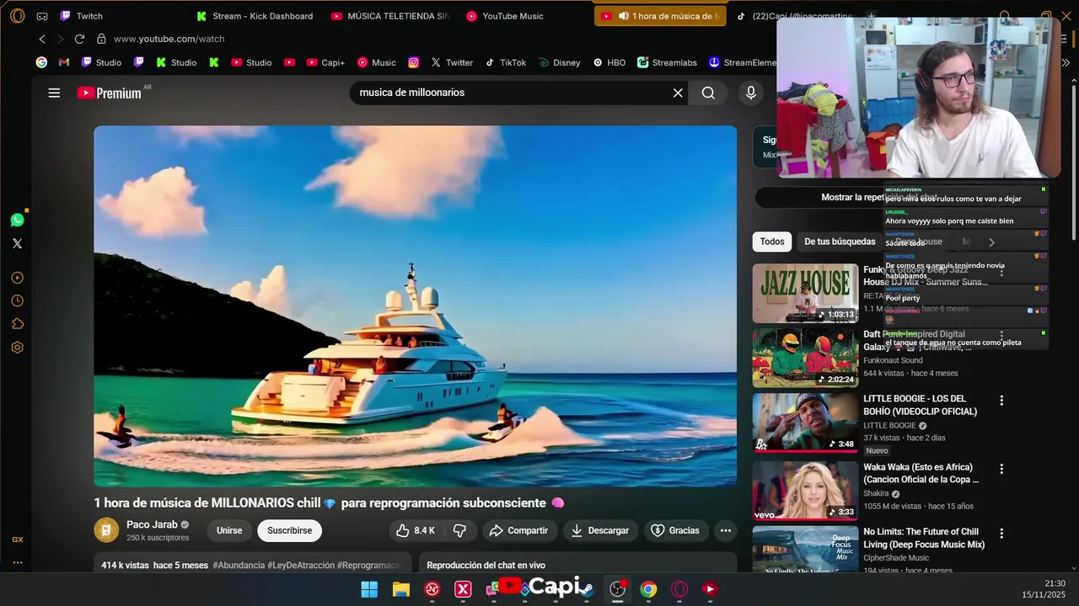This screenshot has height=606, width=1079.
Task: Switch to MÚSICA TELETIENDA tab
Action: pyautogui.click(x=391, y=16)
